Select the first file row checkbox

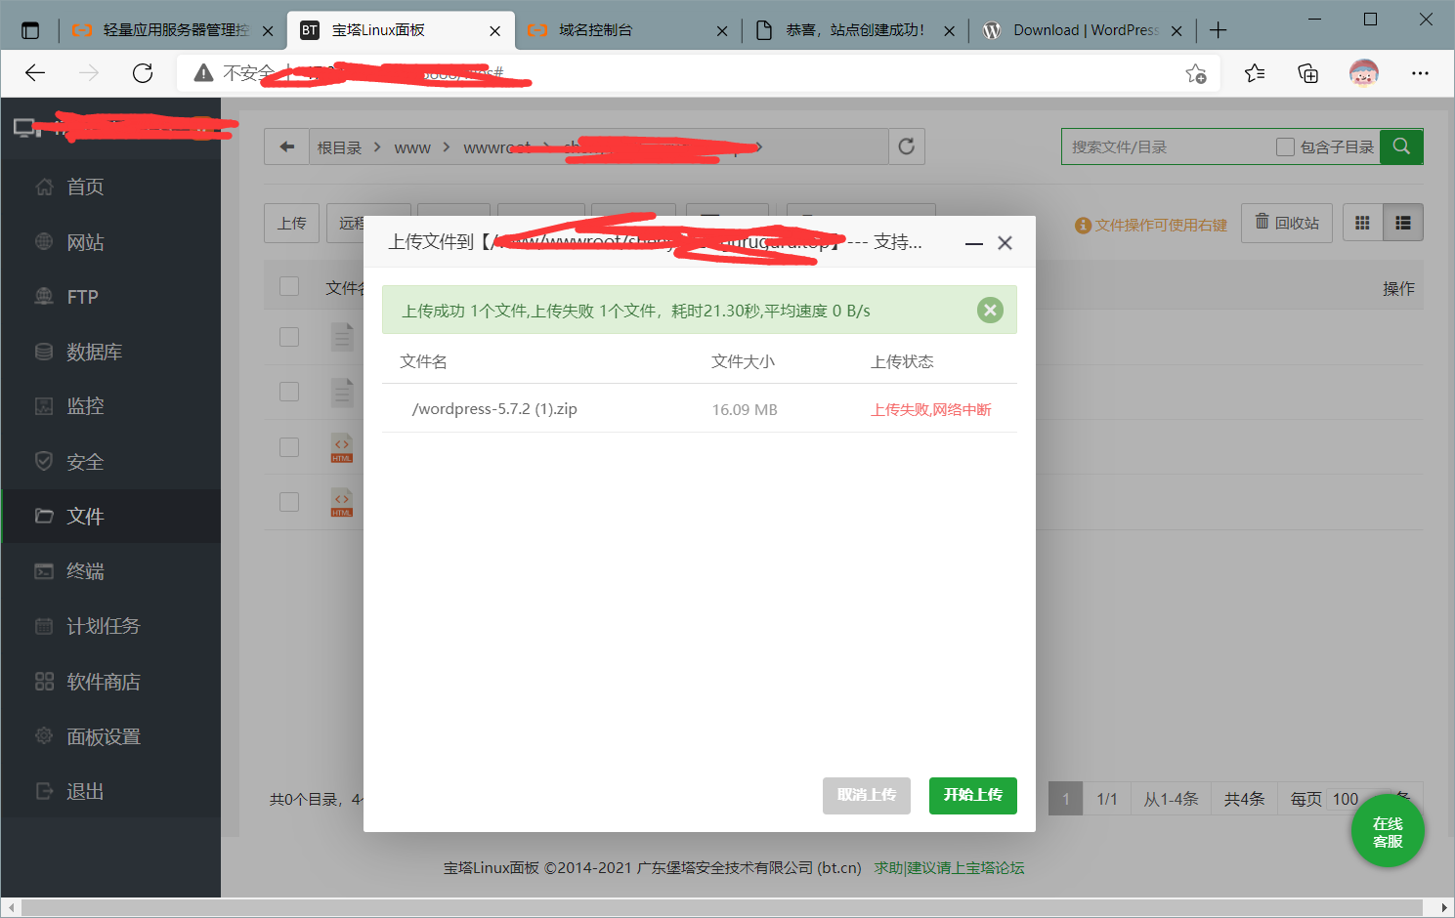289,337
